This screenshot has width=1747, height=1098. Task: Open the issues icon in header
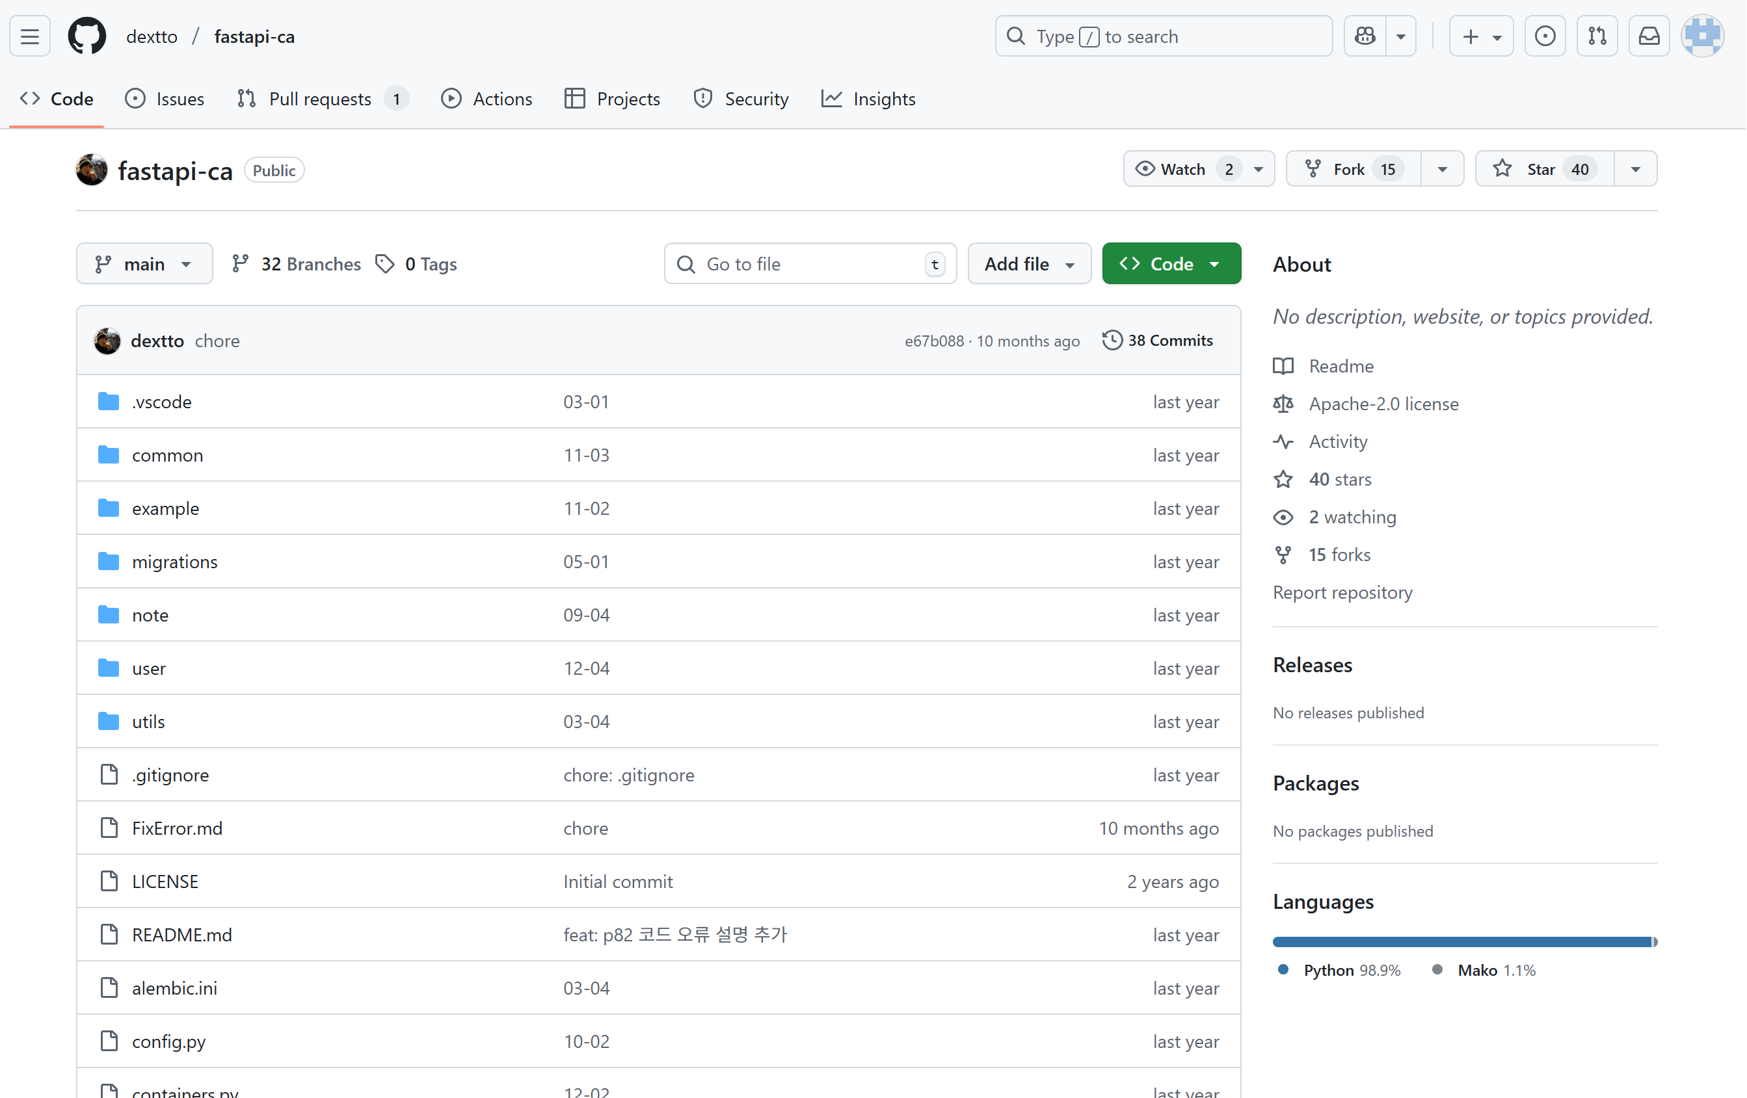pos(1545,36)
